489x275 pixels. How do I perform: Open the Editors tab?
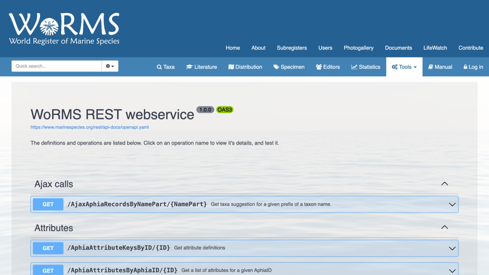tap(328, 67)
